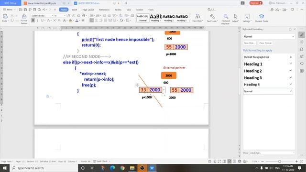This screenshot has height=172, width=306.
Task: Open the Select tool dropdown
Action: (236, 18)
